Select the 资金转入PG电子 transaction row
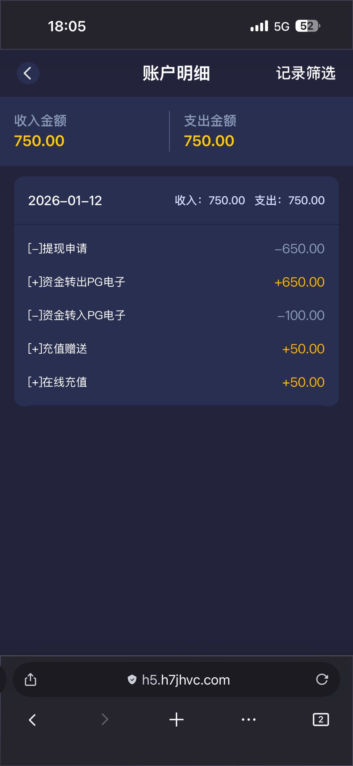This screenshot has width=353, height=766. click(176, 315)
